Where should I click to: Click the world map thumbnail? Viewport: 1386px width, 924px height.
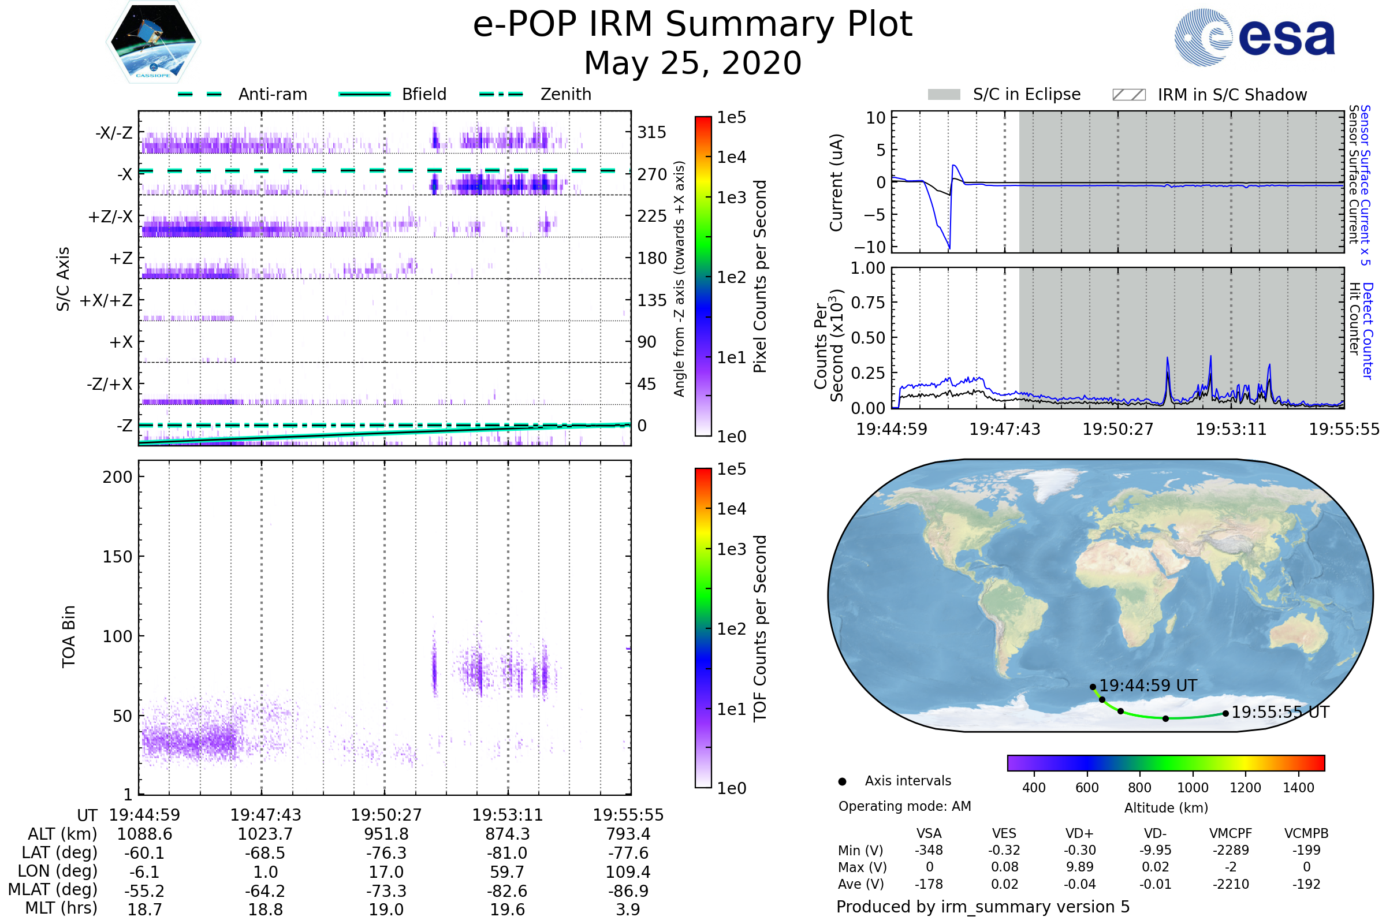coord(1100,595)
